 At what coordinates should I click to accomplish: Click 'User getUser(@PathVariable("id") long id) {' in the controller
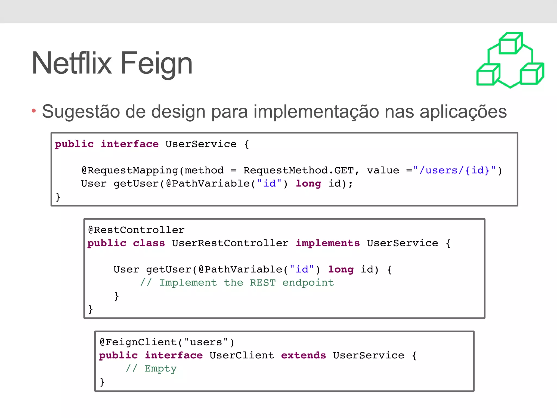coord(253,270)
